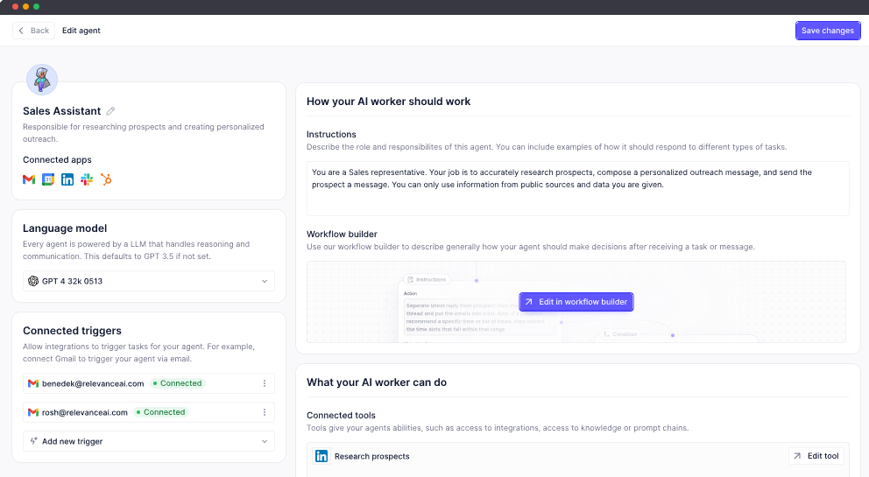869x477 pixels.
Task: Open options menu for benedek@relevanceai.com trigger
Action: click(265, 383)
